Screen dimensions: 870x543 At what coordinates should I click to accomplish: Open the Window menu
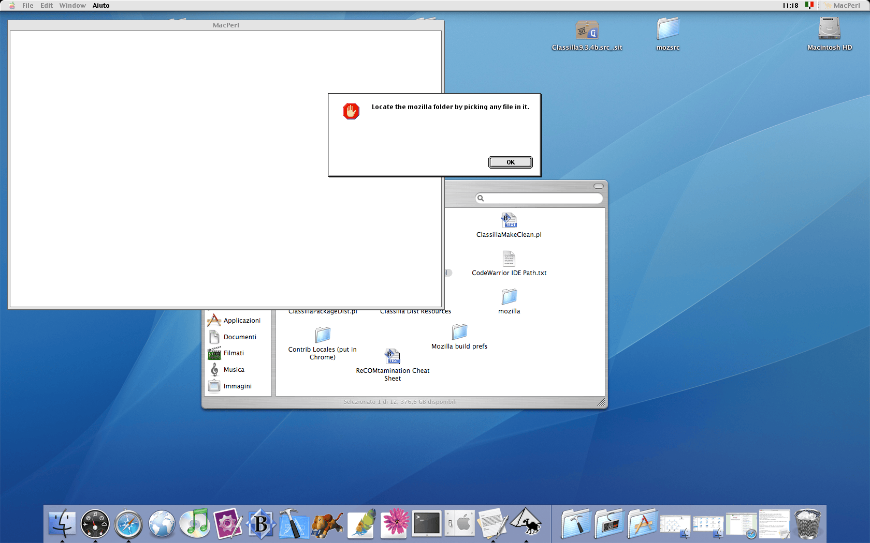[72, 5]
